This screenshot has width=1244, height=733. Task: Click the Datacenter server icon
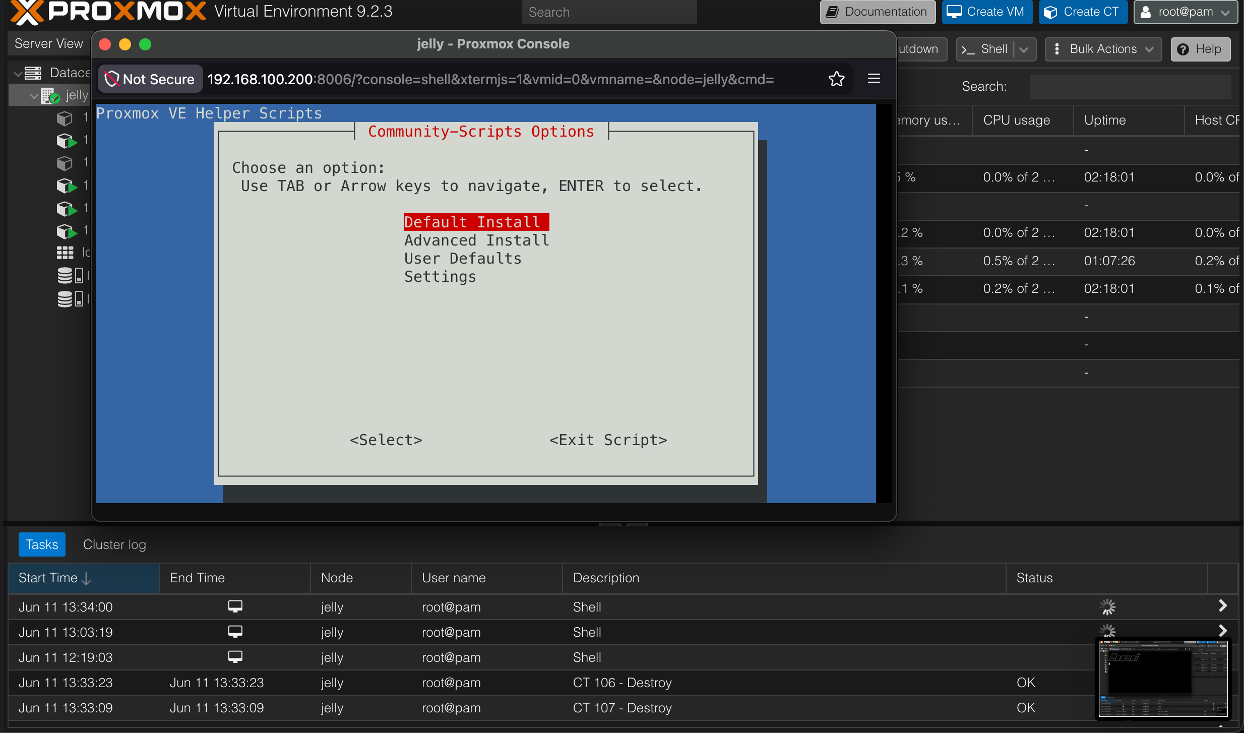(x=33, y=73)
